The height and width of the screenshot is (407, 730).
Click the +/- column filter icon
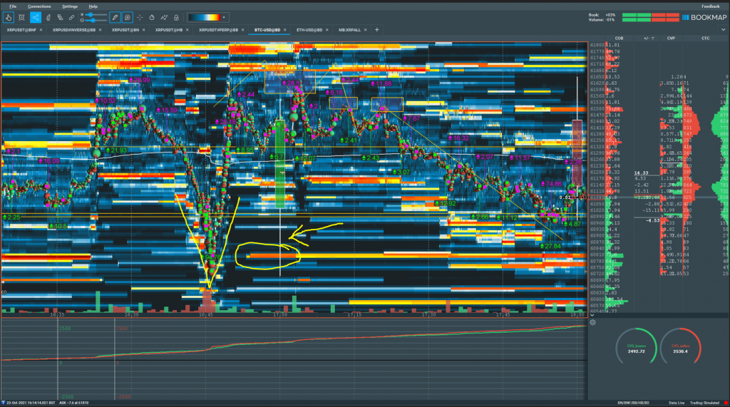[x=652, y=38]
